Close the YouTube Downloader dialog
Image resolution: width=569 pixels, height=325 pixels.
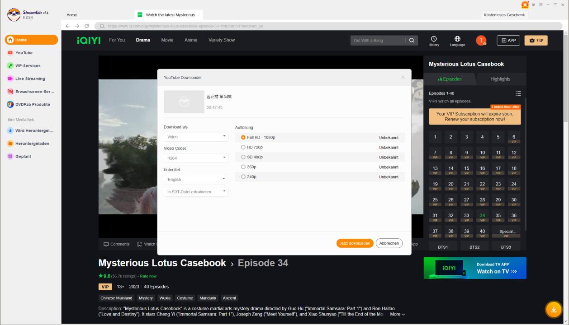click(x=403, y=78)
